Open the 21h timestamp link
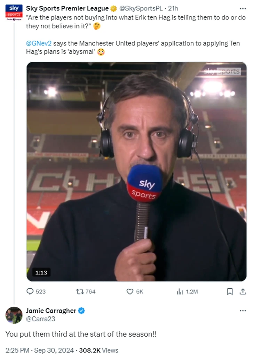The image size is (254, 355). 173,8
